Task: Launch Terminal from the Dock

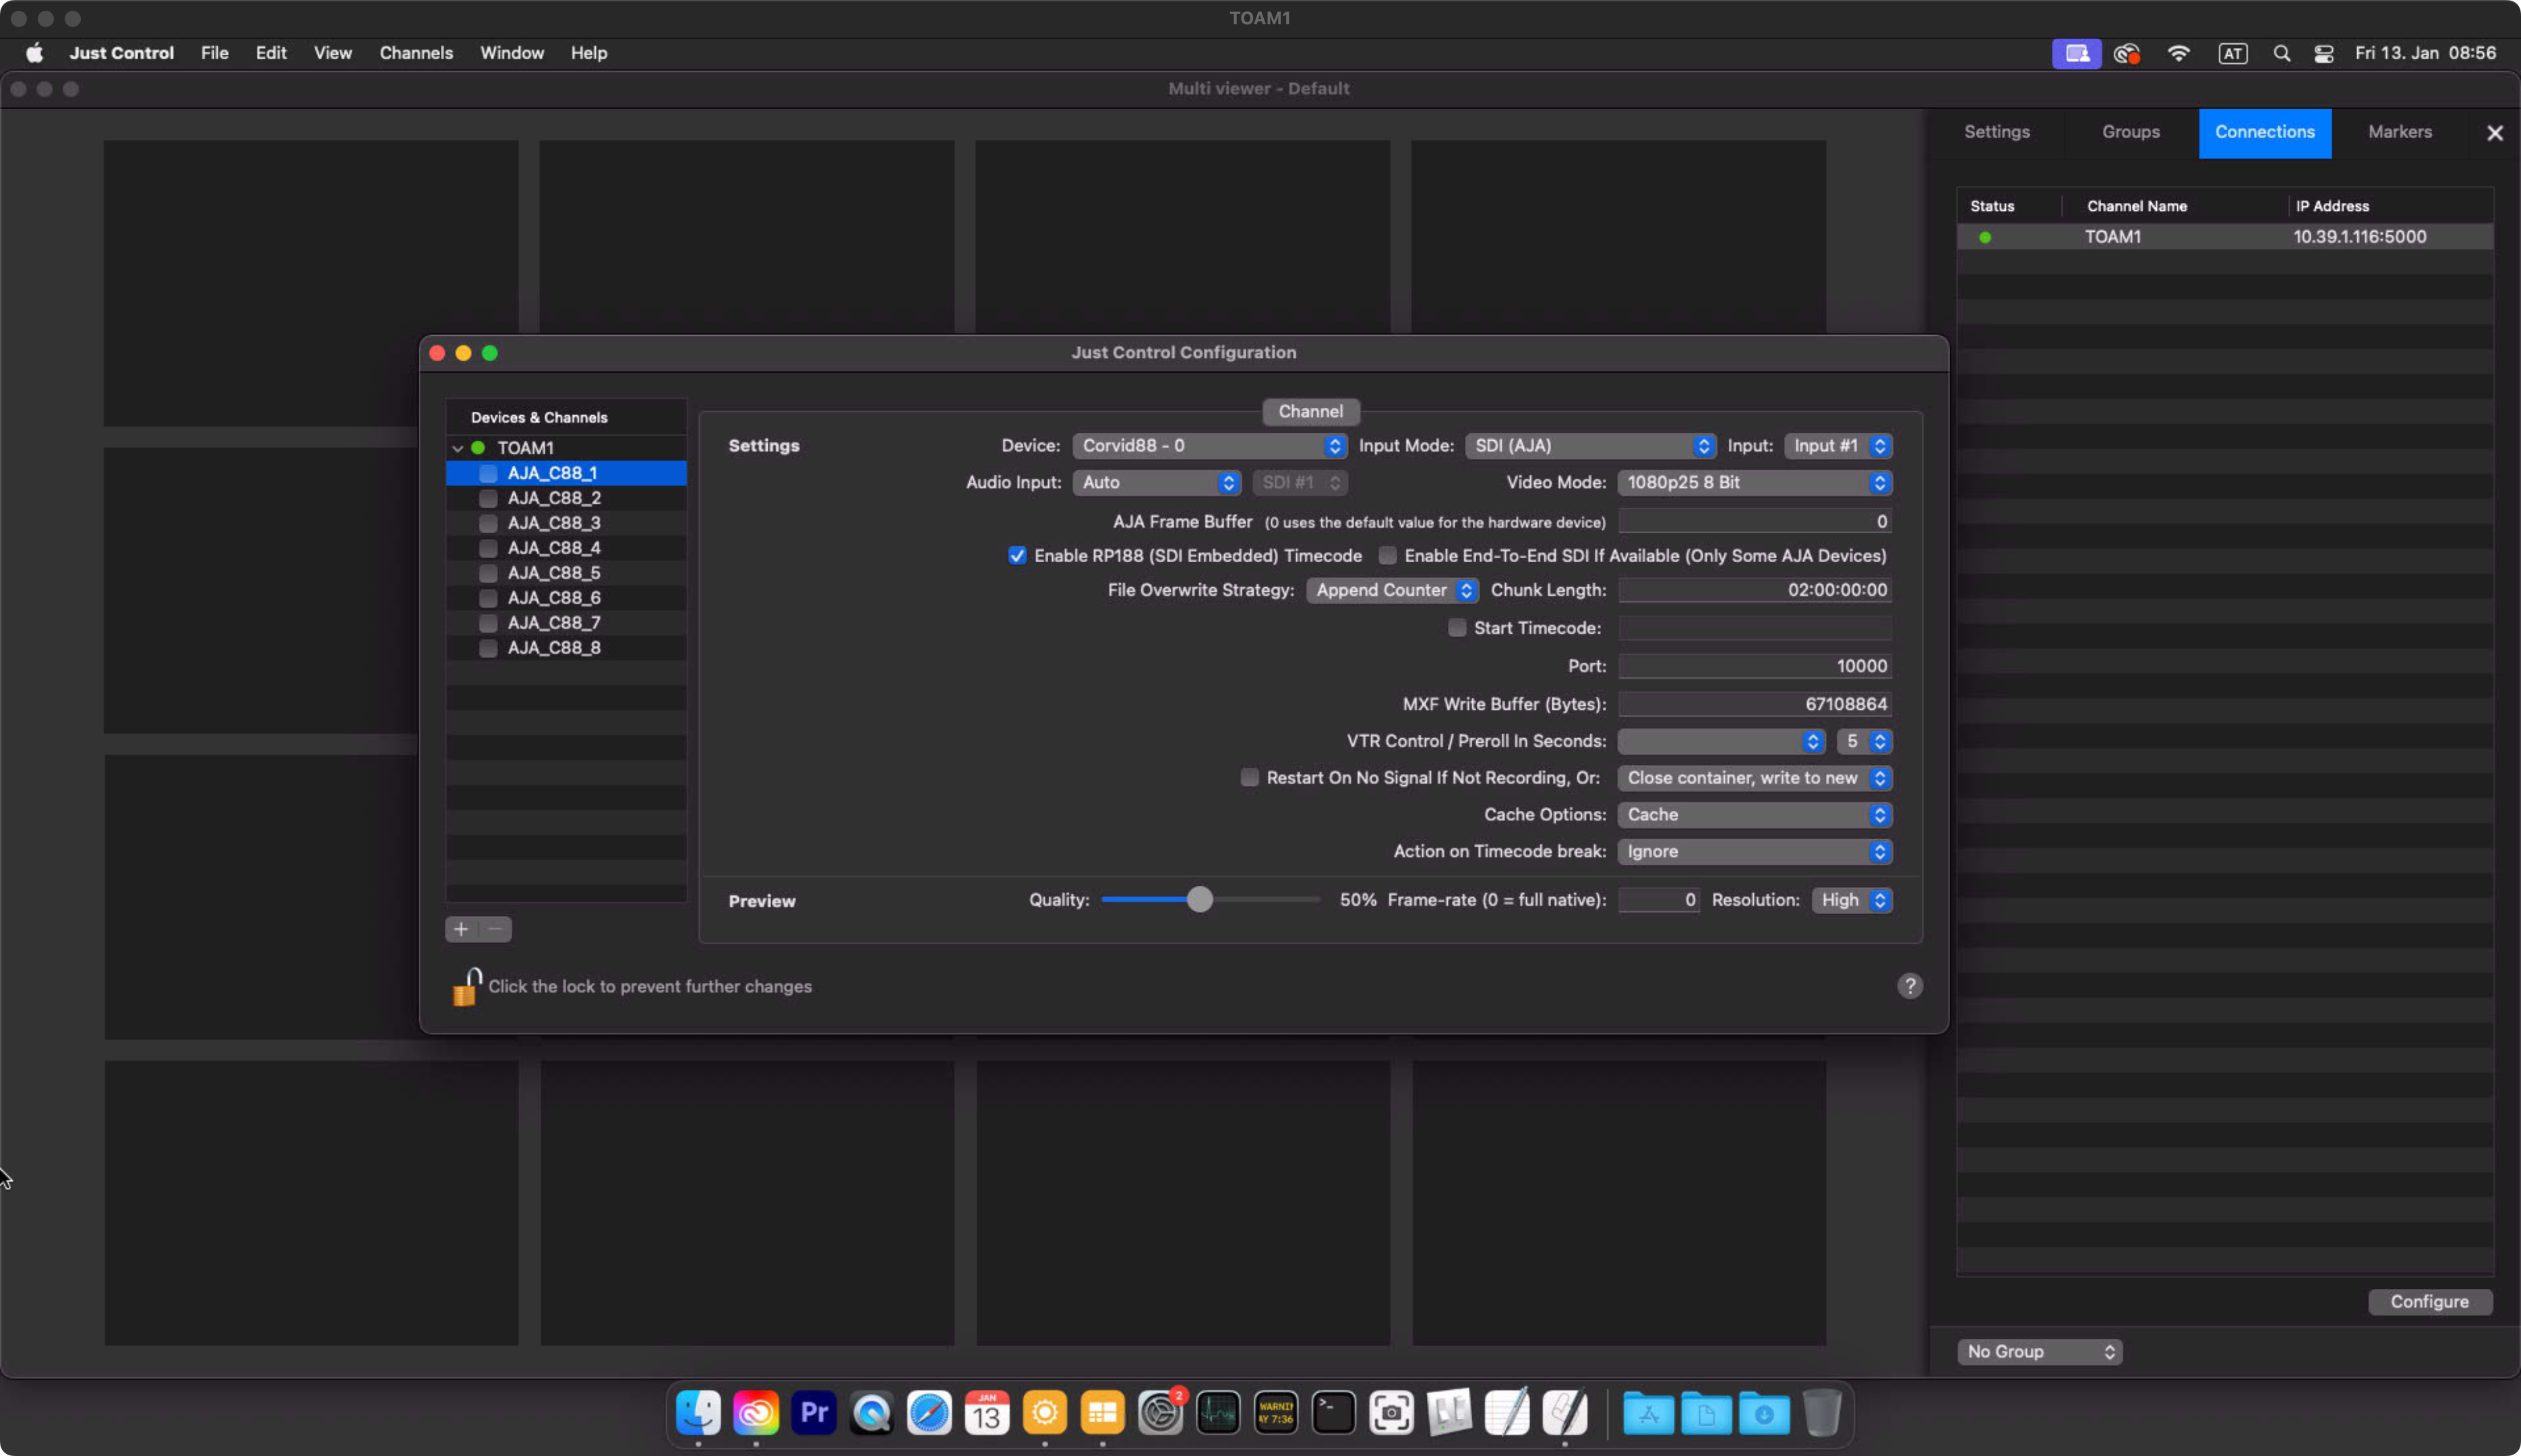Action: tap(1333, 1413)
